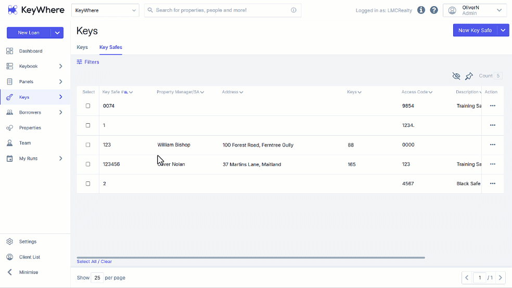512x288 pixels.
Task: Open the Keys column header dropdown
Action: point(360,93)
